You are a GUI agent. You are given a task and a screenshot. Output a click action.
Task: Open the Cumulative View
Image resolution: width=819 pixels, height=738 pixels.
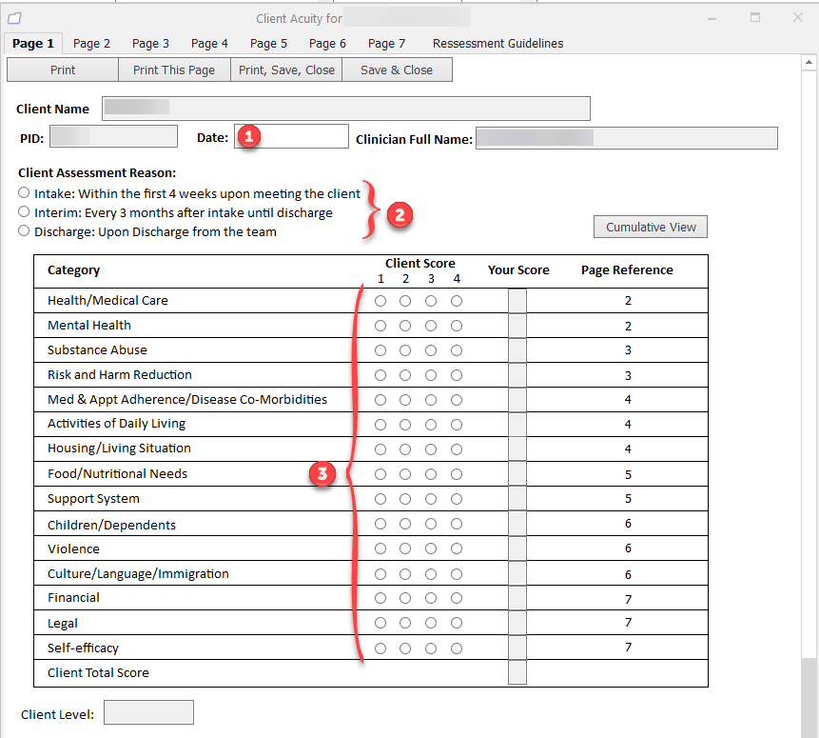(x=650, y=227)
